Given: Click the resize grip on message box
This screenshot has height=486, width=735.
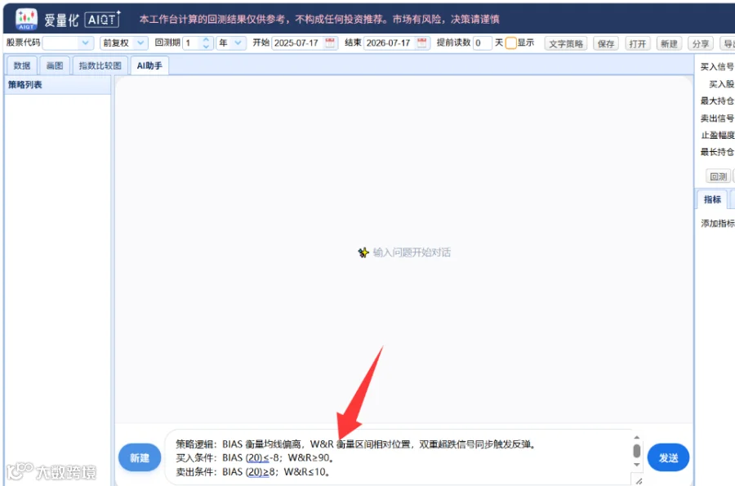Looking at the screenshot, I should 639,481.
